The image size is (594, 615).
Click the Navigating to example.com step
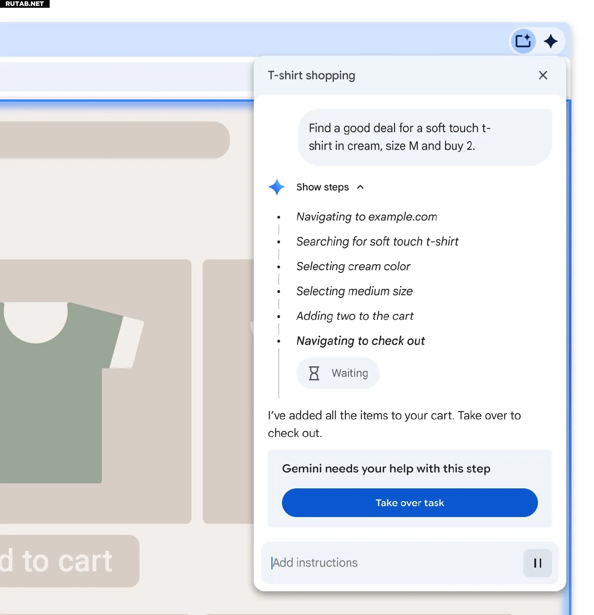[x=367, y=217]
